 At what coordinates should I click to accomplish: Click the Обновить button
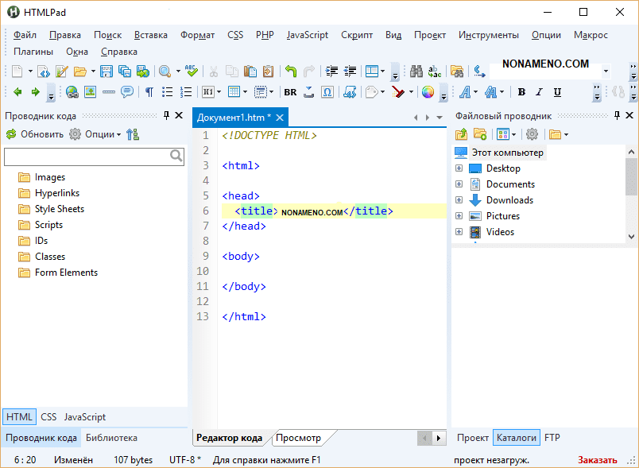[x=34, y=134]
